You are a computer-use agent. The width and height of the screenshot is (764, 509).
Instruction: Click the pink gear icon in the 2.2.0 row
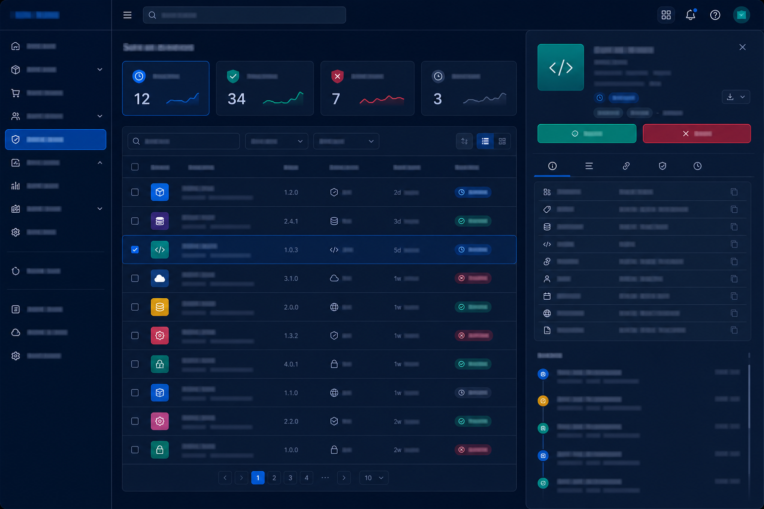(160, 421)
